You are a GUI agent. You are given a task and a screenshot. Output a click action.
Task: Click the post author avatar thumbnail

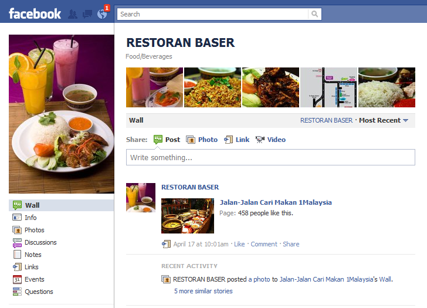tap(141, 198)
